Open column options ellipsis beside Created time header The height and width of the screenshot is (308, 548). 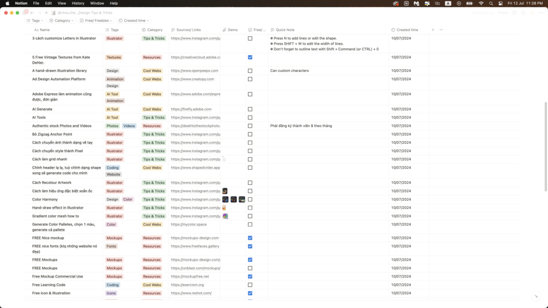pyautogui.click(x=441, y=29)
